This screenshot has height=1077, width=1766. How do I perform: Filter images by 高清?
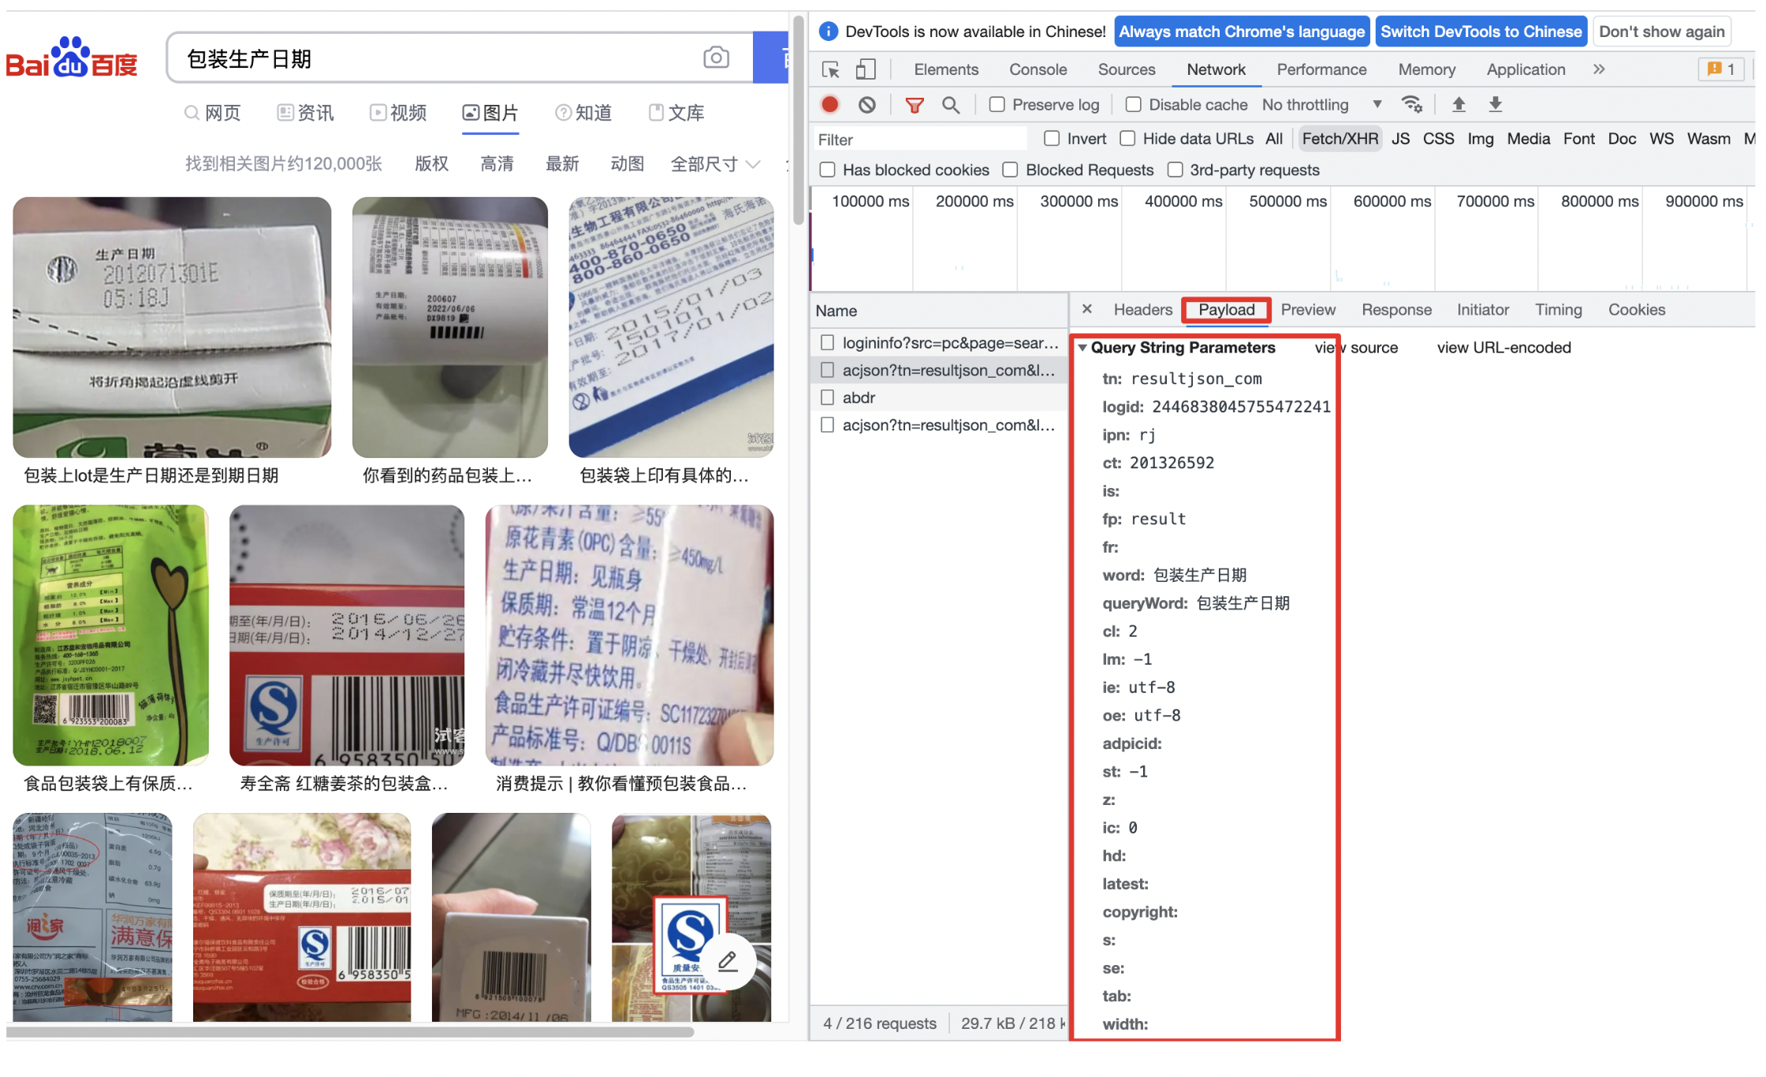tap(497, 164)
